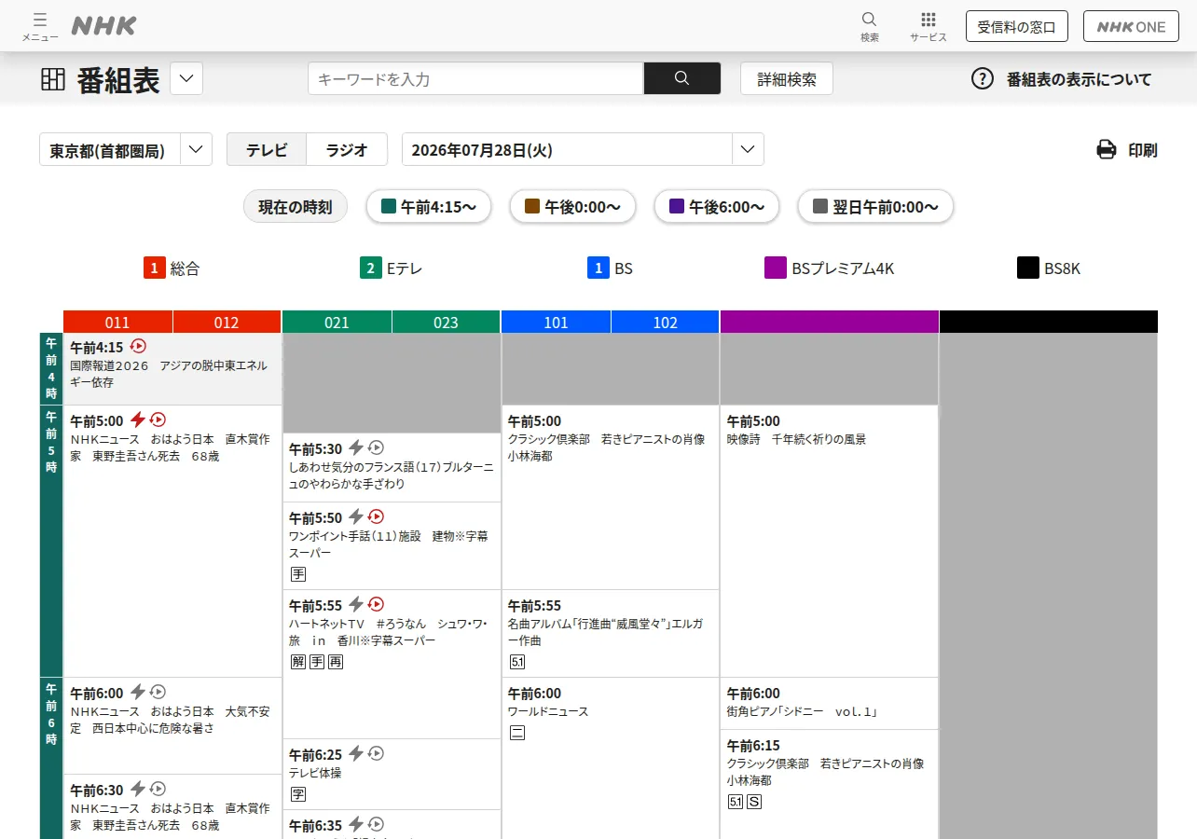Viewport: 1197px width, 839px height.
Task: Select the BS8K channel label
Action: pos(1049,268)
